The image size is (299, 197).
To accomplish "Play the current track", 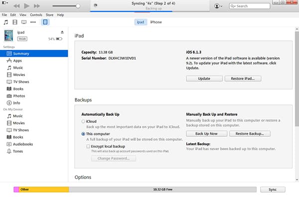I will point(26,6).
